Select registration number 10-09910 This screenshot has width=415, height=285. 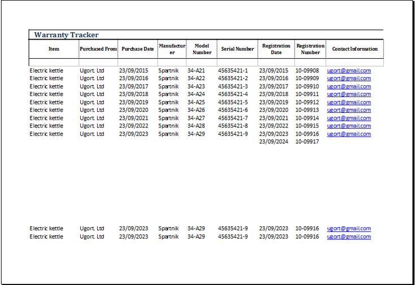307,86
